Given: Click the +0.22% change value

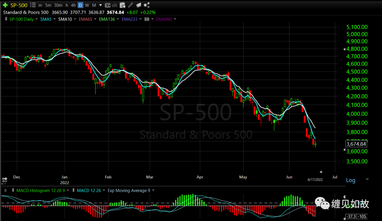Looking at the screenshot, I should pyautogui.click(x=148, y=12).
